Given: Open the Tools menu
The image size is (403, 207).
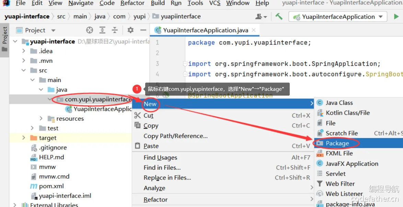Looking at the screenshot, I should (x=195, y=3).
